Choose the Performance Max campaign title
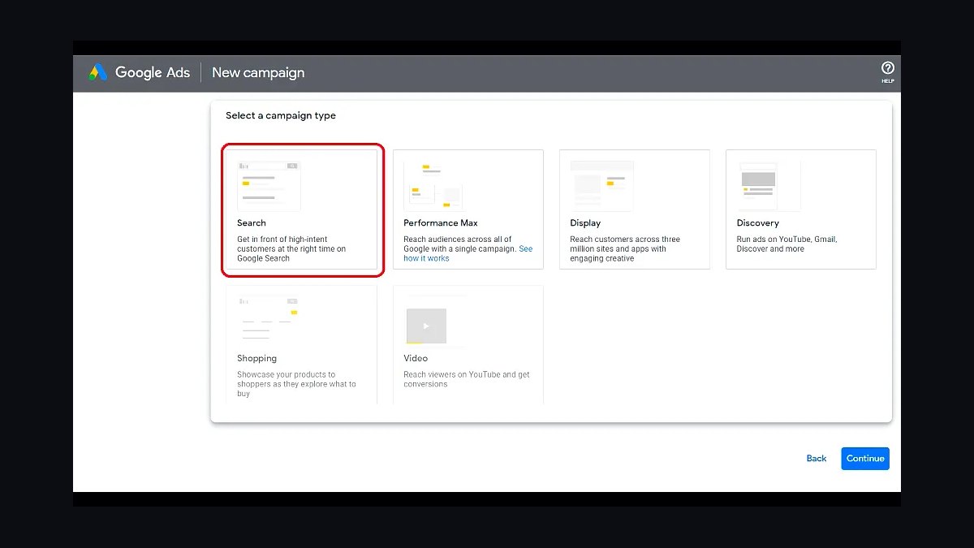974x548 pixels. coord(441,223)
